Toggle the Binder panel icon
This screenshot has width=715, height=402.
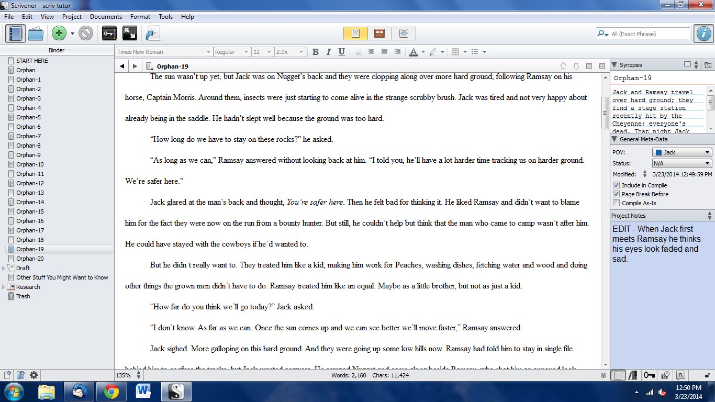pos(16,33)
